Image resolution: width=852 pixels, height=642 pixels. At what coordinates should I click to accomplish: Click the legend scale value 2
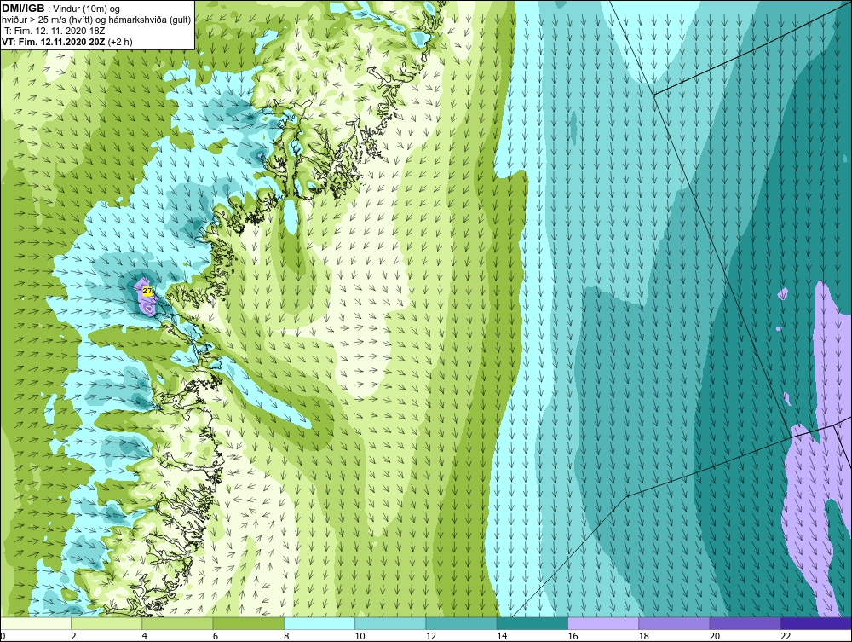73,637
